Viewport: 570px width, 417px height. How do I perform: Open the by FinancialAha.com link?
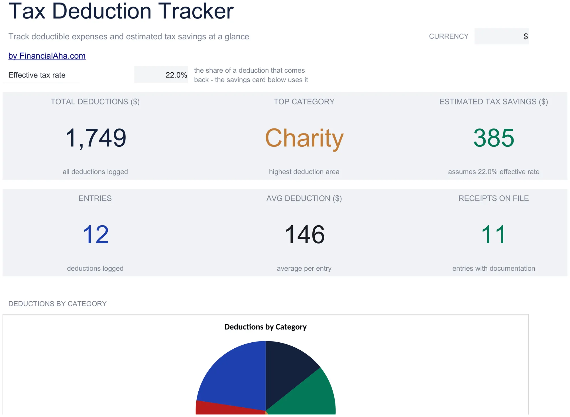pos(47,56)
